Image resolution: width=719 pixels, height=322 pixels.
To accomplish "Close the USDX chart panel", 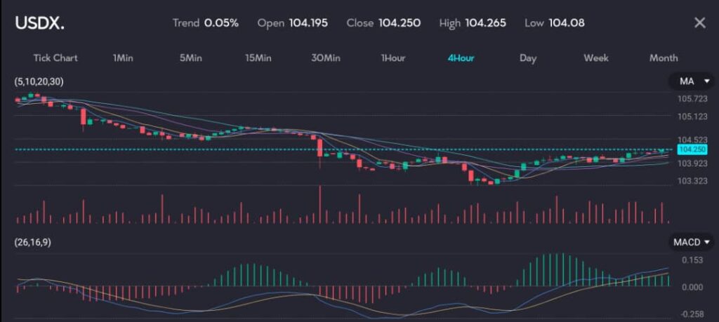I will pos(699,23).
